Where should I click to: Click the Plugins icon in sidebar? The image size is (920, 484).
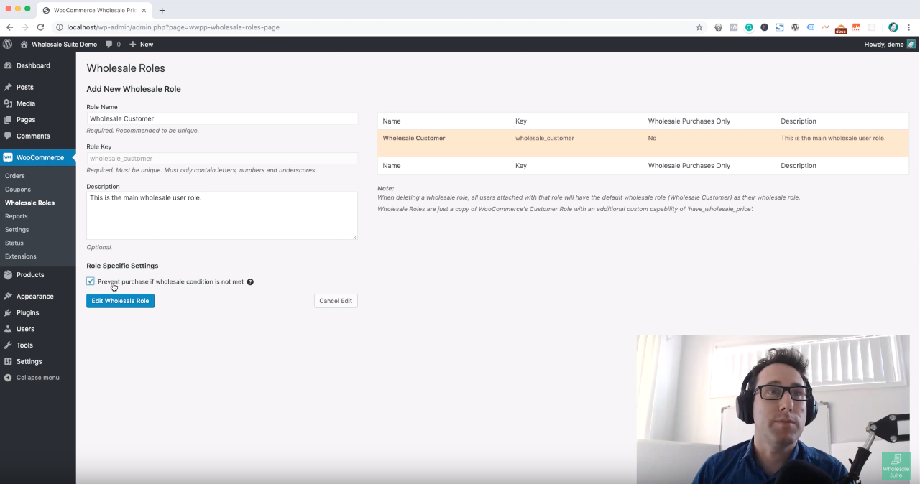point(8,312)
